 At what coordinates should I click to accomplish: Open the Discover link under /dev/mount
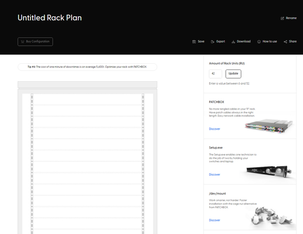click(215, 220)
